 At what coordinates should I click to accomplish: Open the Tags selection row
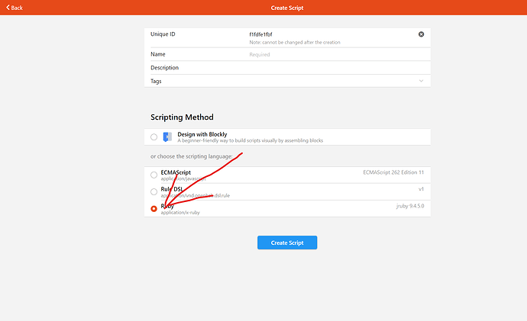(x=287, y=81)
